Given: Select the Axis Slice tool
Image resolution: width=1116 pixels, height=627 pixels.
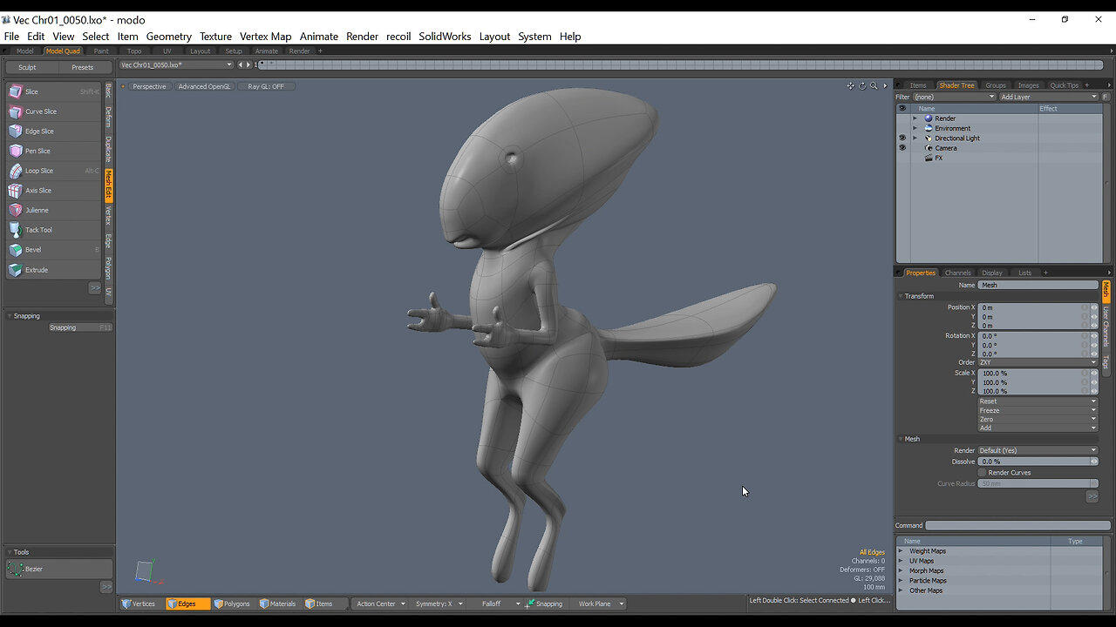Looking at the screenshot, I should tap(38, 190).
